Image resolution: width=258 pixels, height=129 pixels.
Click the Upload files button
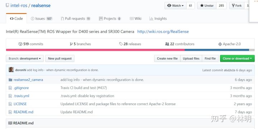(x=191, y=58)
